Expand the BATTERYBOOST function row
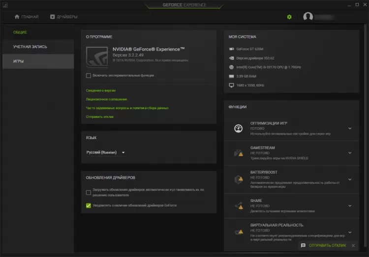Screen dimensions: 369x257 click(x=350, y=179)
